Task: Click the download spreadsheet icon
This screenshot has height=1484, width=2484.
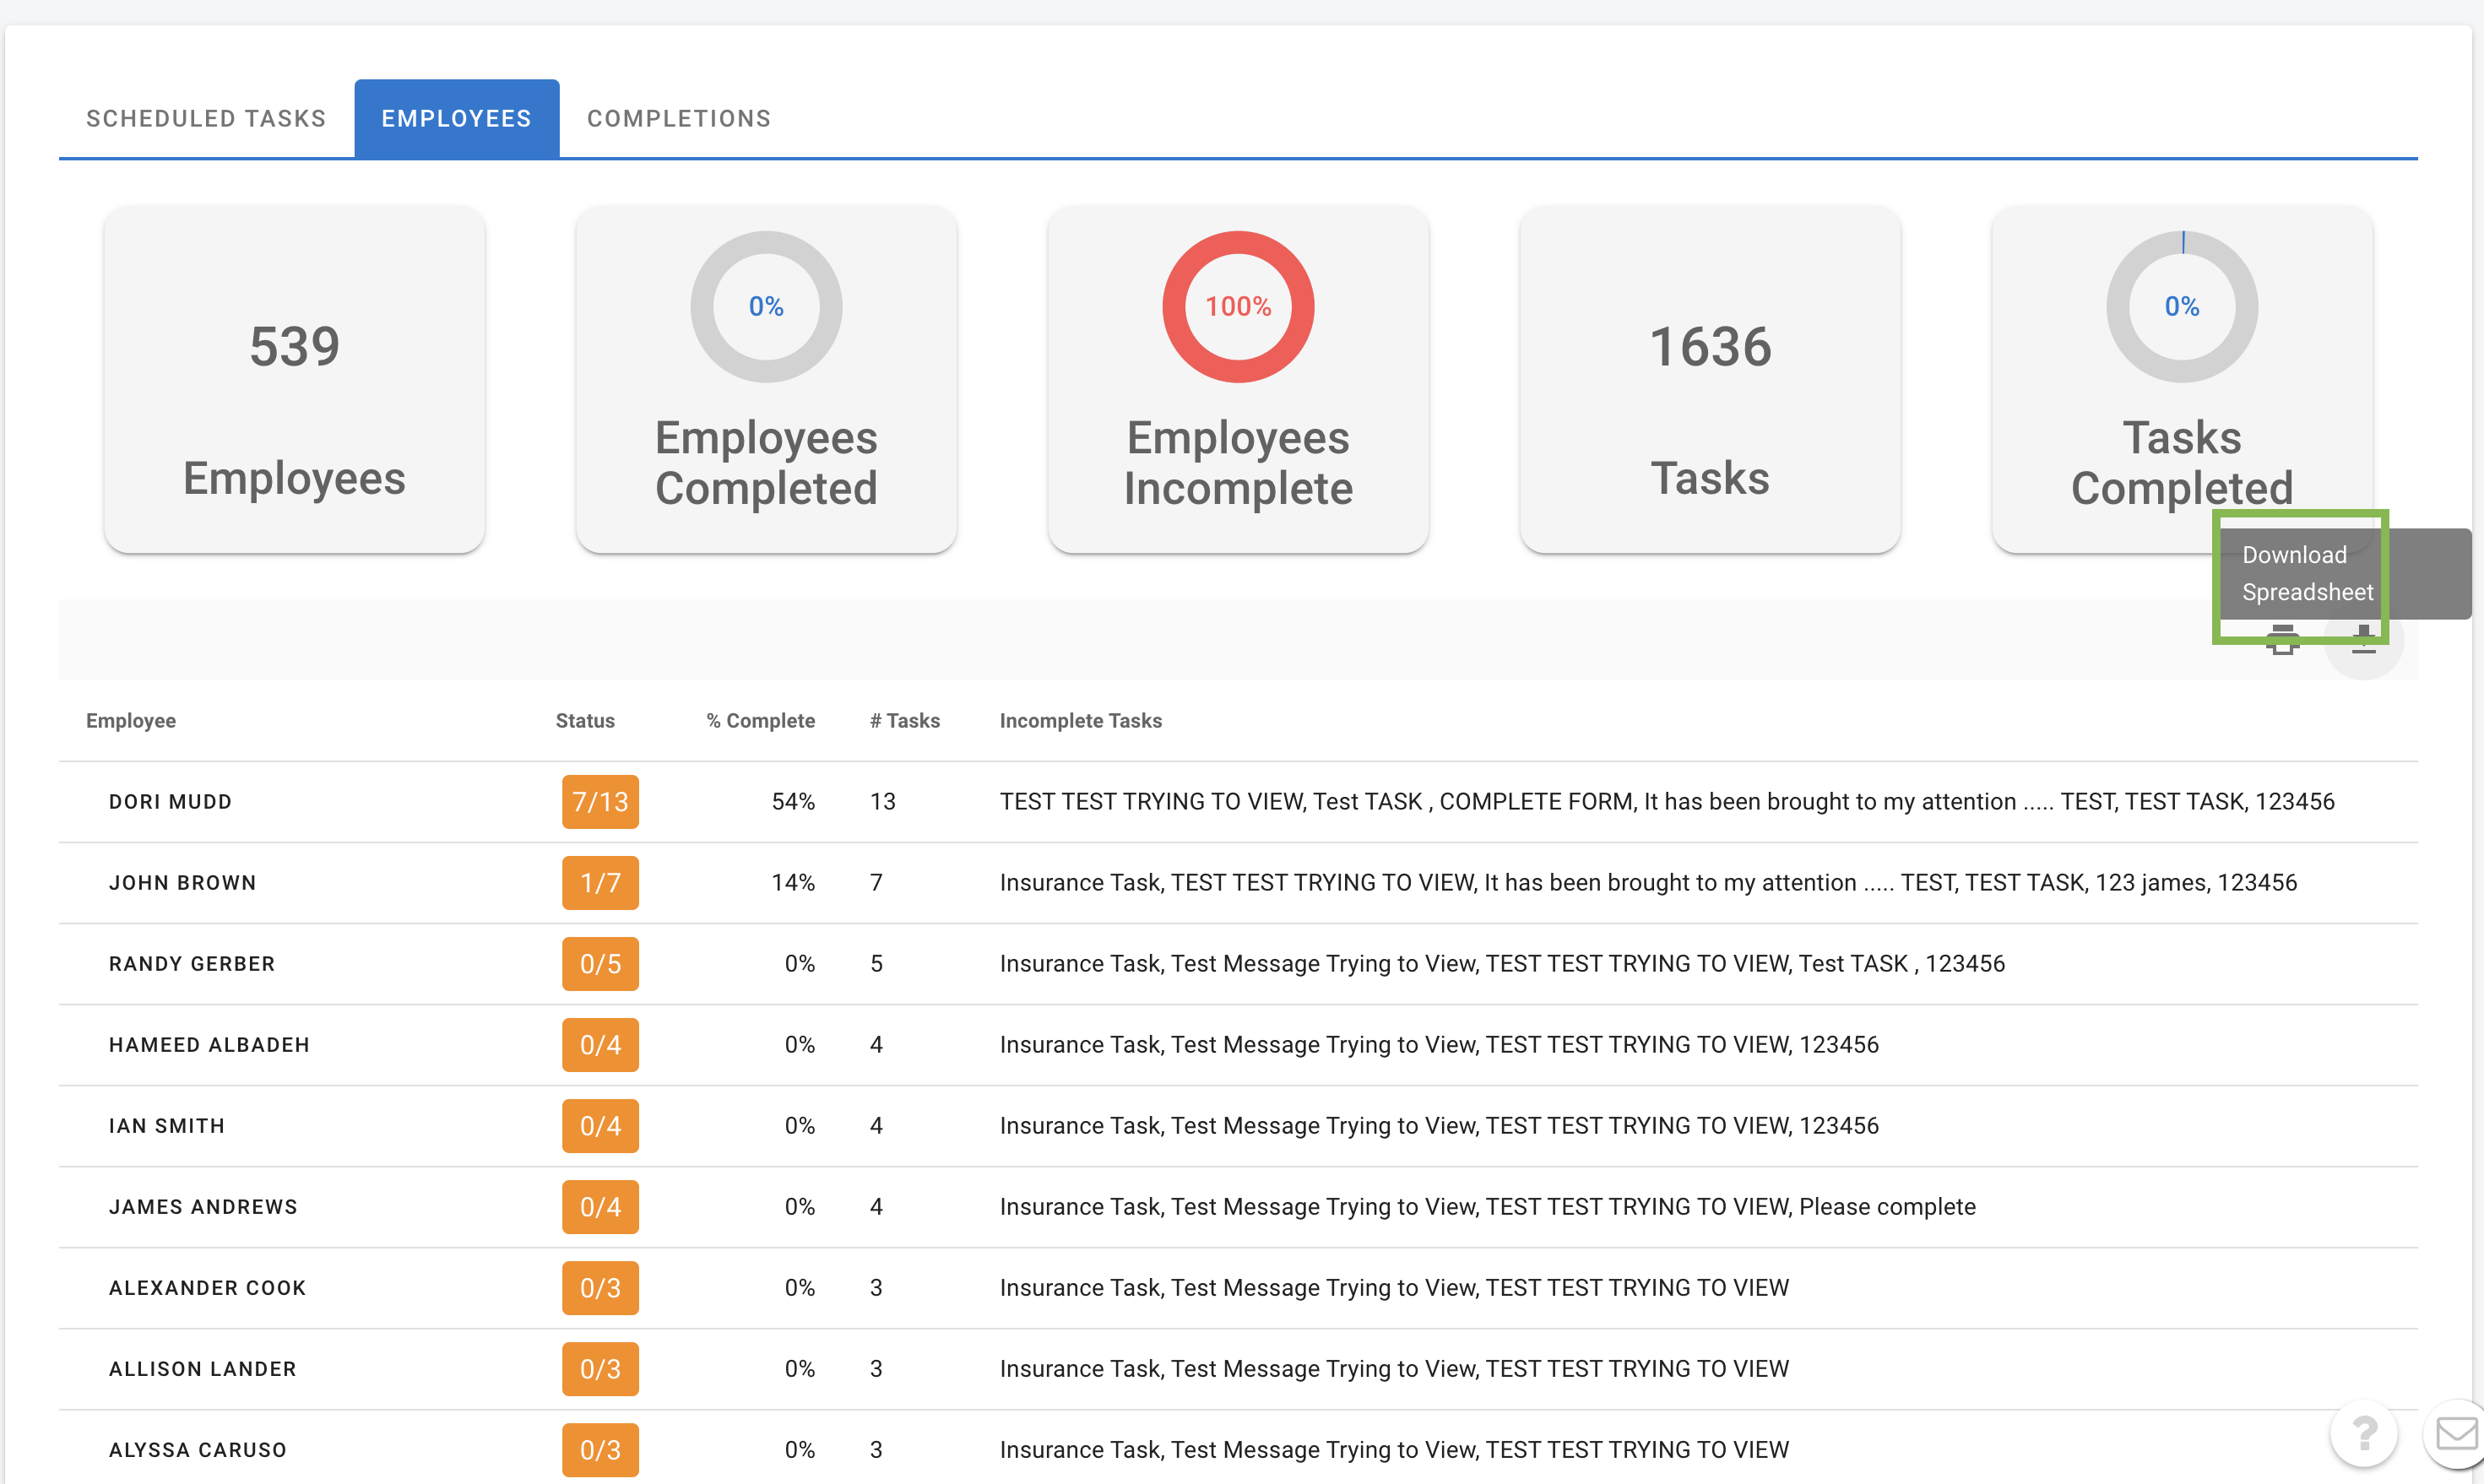Action: click(2363, 640)
